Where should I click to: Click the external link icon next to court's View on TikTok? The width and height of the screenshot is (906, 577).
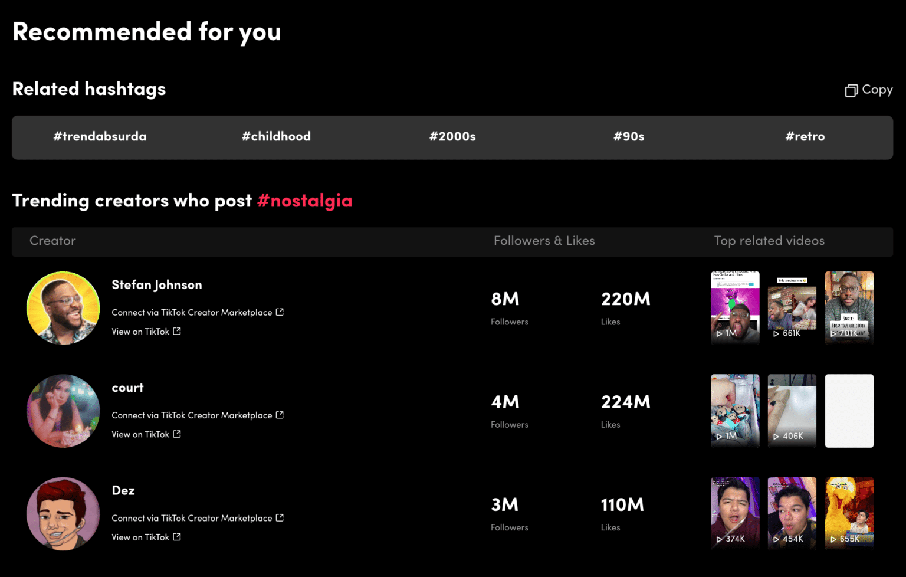tap(176, 434)
